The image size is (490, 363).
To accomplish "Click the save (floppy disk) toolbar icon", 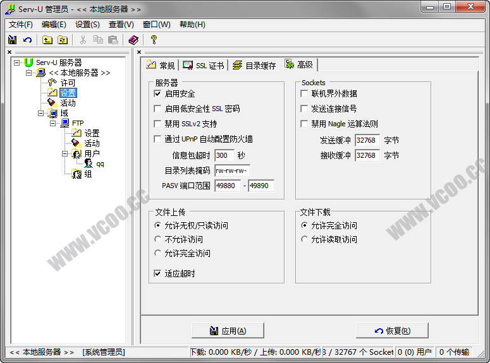I will [12, 40].
